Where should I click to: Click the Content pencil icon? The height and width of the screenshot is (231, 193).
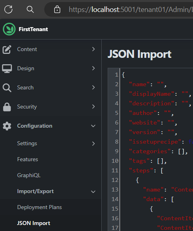(7, 49)
